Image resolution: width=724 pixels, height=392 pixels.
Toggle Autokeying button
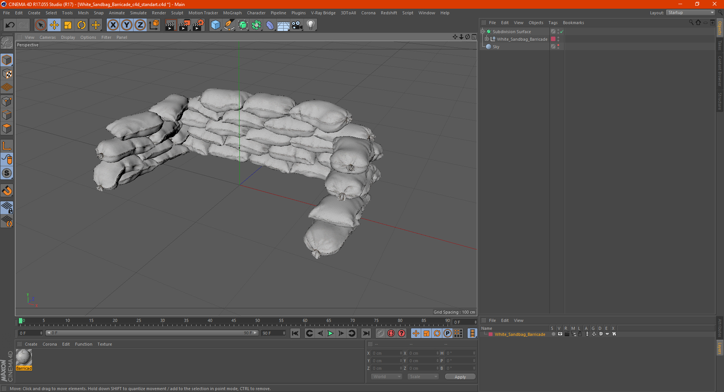click(391, 333)
